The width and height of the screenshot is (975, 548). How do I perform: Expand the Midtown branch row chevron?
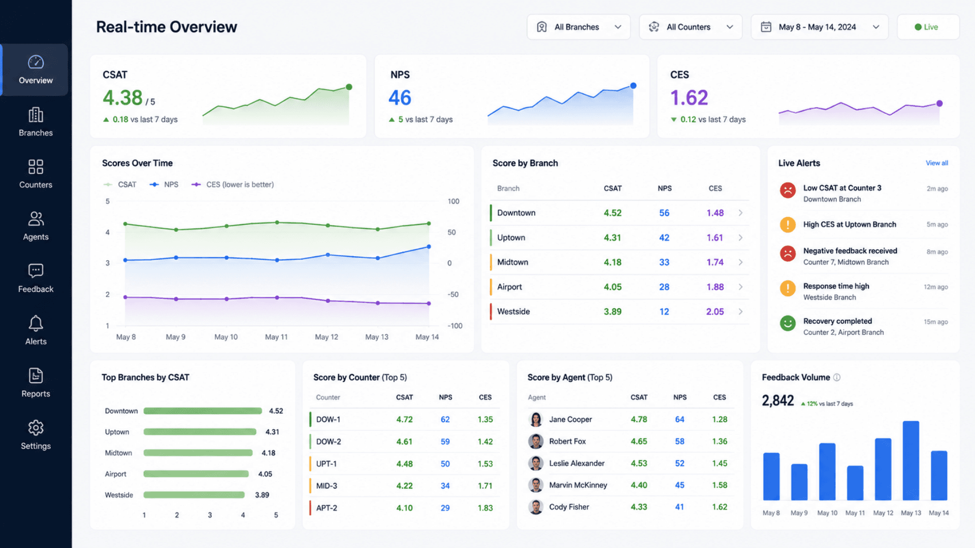[741, 262]
